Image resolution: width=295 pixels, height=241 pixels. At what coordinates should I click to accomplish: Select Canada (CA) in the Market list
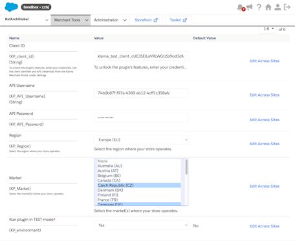click(x=139, y=180)
